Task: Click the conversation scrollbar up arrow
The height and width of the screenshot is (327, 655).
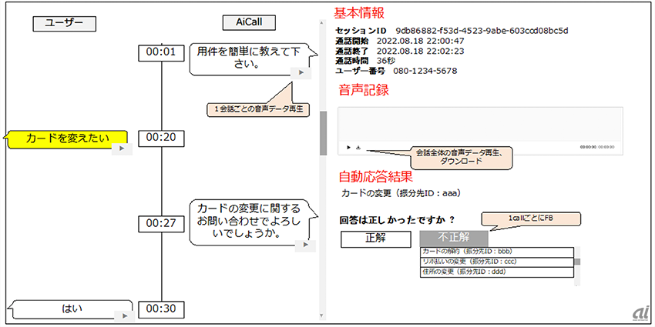Action: [323, 23]
